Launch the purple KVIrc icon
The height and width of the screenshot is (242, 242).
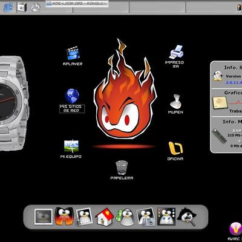point(236,228)
